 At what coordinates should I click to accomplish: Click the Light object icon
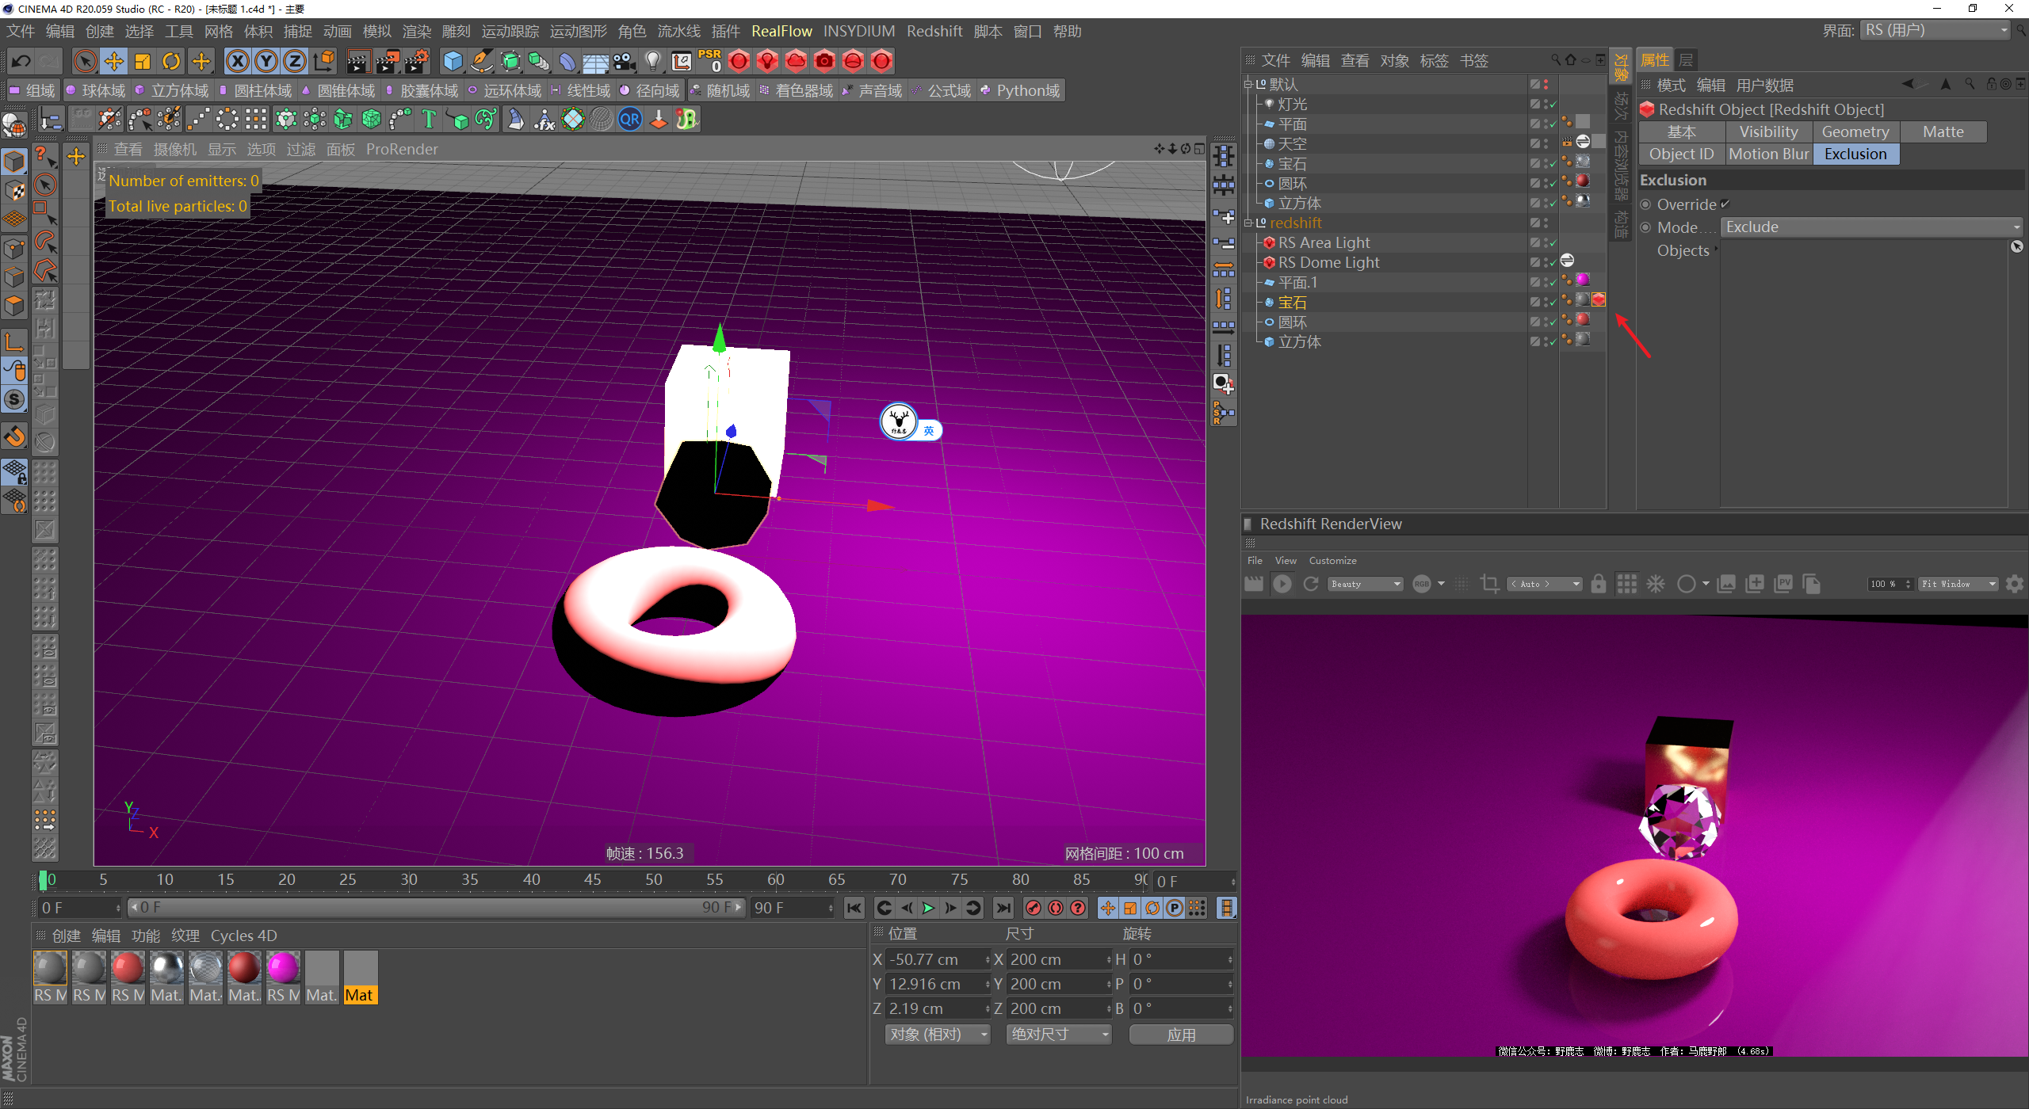(x=652, y=61)
